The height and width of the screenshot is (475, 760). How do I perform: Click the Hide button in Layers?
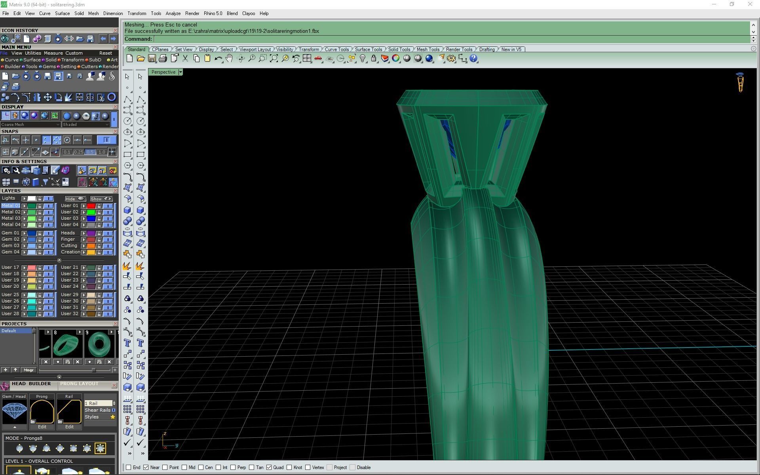75,199
